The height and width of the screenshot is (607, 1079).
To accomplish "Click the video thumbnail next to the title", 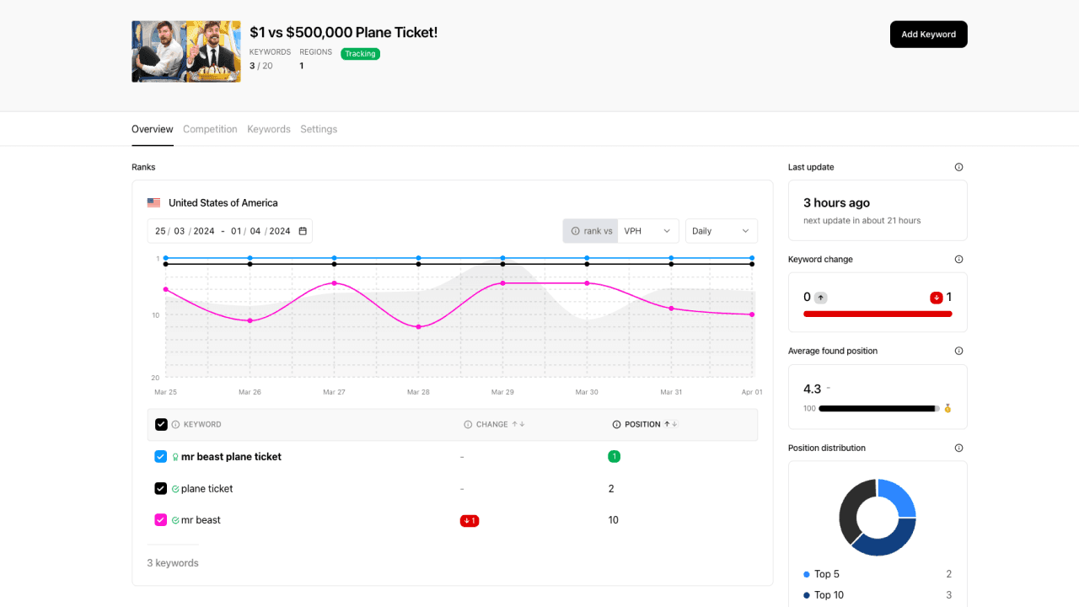I will (x=185, y=51).
